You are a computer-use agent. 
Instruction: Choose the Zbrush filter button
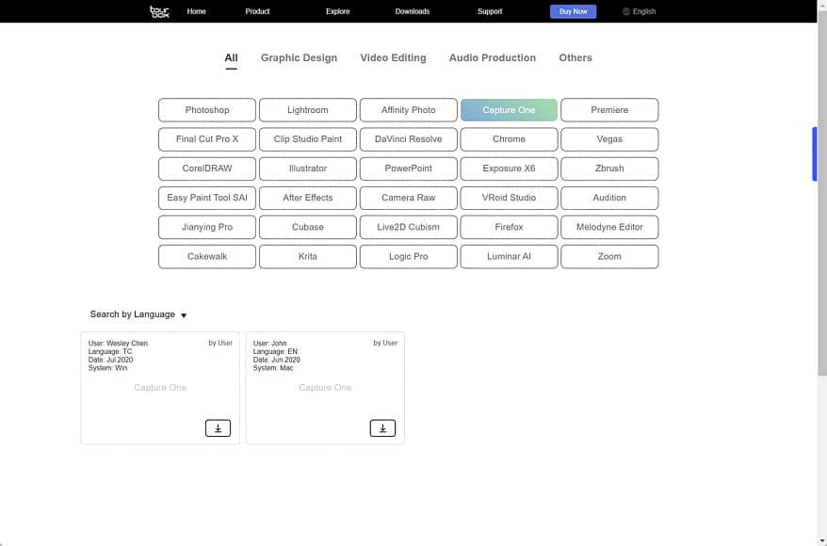pos(609,169)
